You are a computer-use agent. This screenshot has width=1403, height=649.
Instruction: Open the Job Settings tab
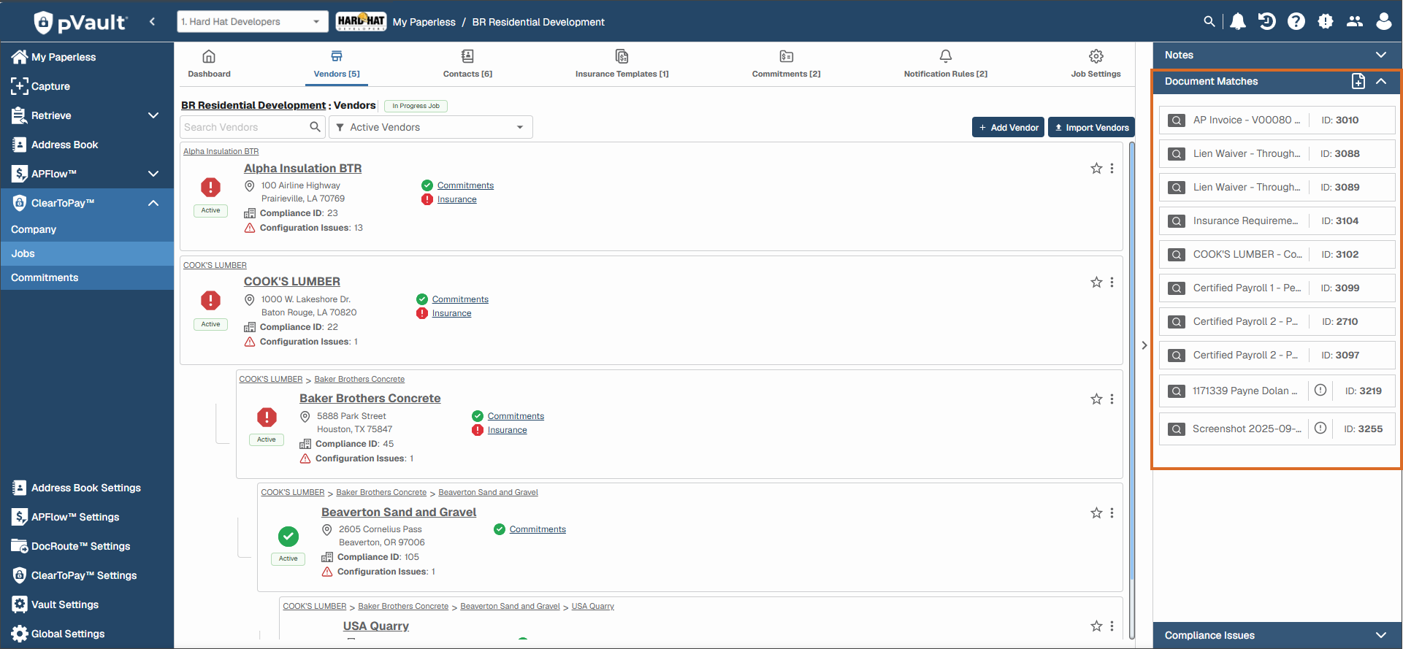coord(1096,64)
